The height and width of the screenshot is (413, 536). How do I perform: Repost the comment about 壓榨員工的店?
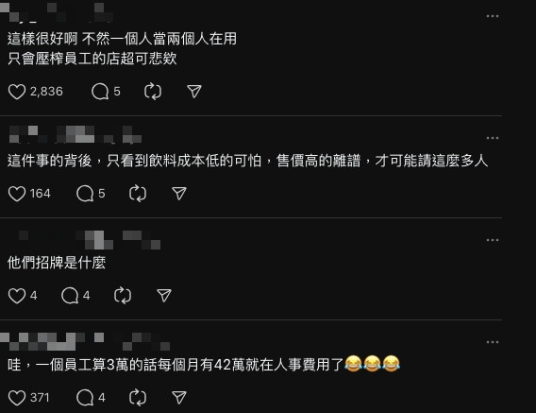153,92
